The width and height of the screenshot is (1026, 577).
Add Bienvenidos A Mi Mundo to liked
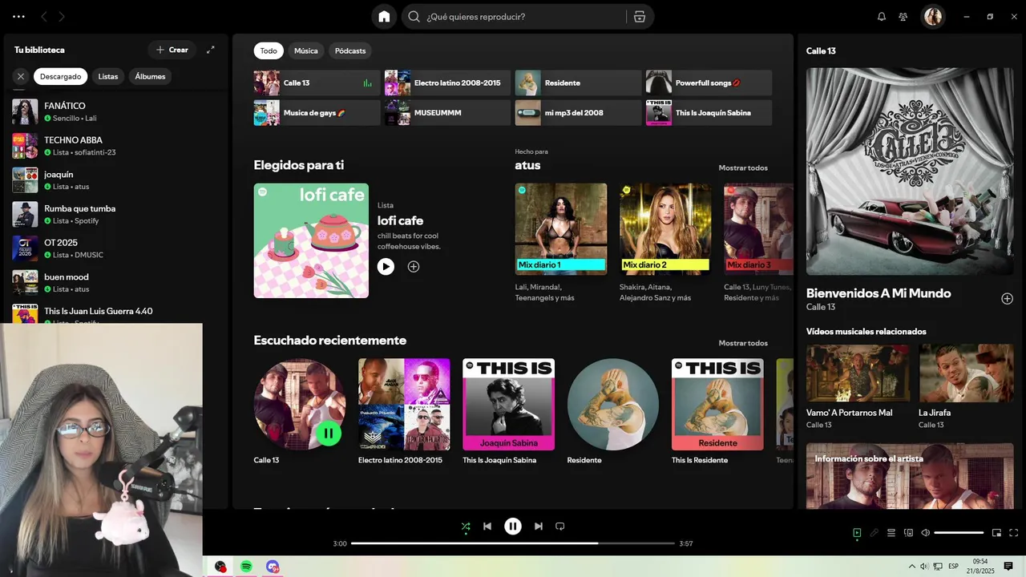click(x=1007, y=299)
